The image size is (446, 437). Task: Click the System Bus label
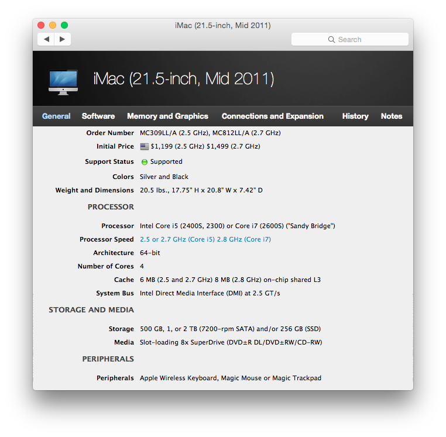click(x=115, y=293)
